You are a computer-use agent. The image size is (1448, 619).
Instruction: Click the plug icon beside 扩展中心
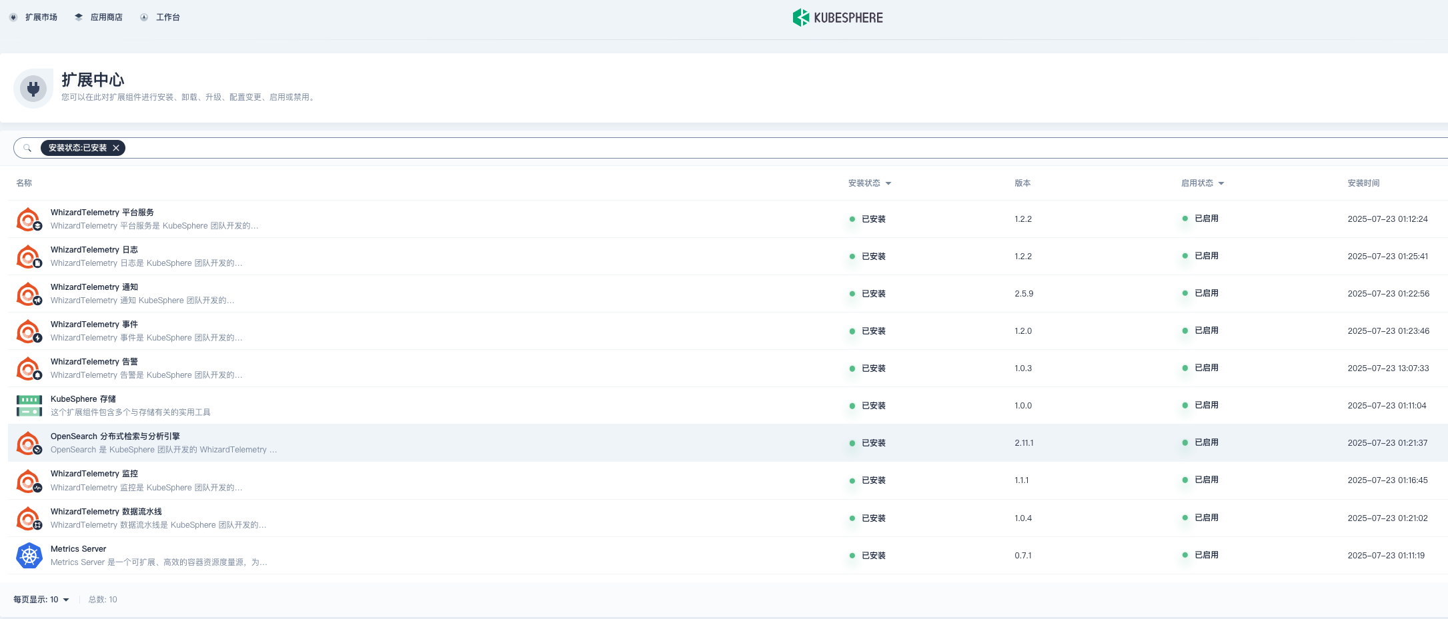pyautogui.click(x=33, y=88)
